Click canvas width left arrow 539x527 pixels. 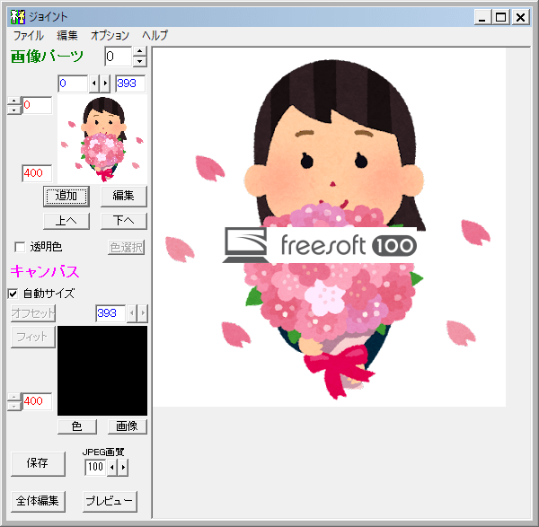[x=132, y=313]
